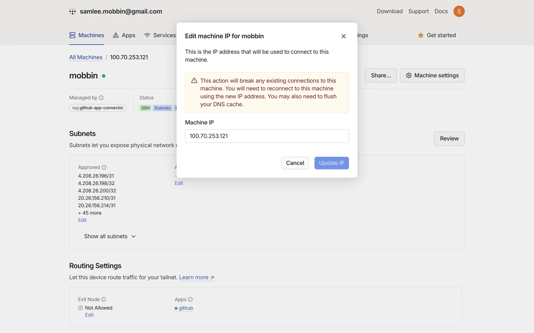Open the Apps tab
This screenshot has width=534, height=333.
[124, 35]
